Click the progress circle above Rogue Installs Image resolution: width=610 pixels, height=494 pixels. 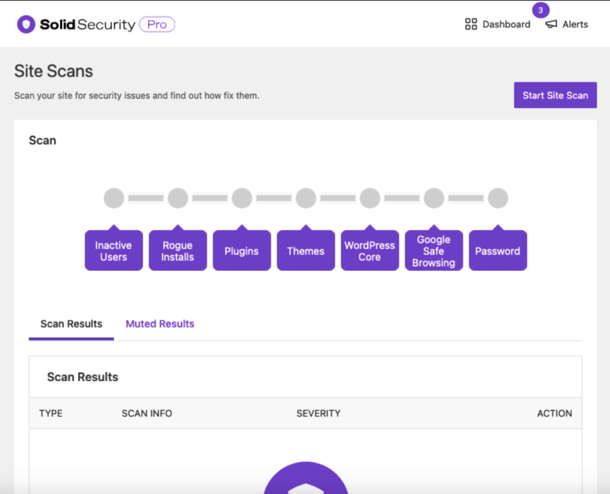[178, 198]
